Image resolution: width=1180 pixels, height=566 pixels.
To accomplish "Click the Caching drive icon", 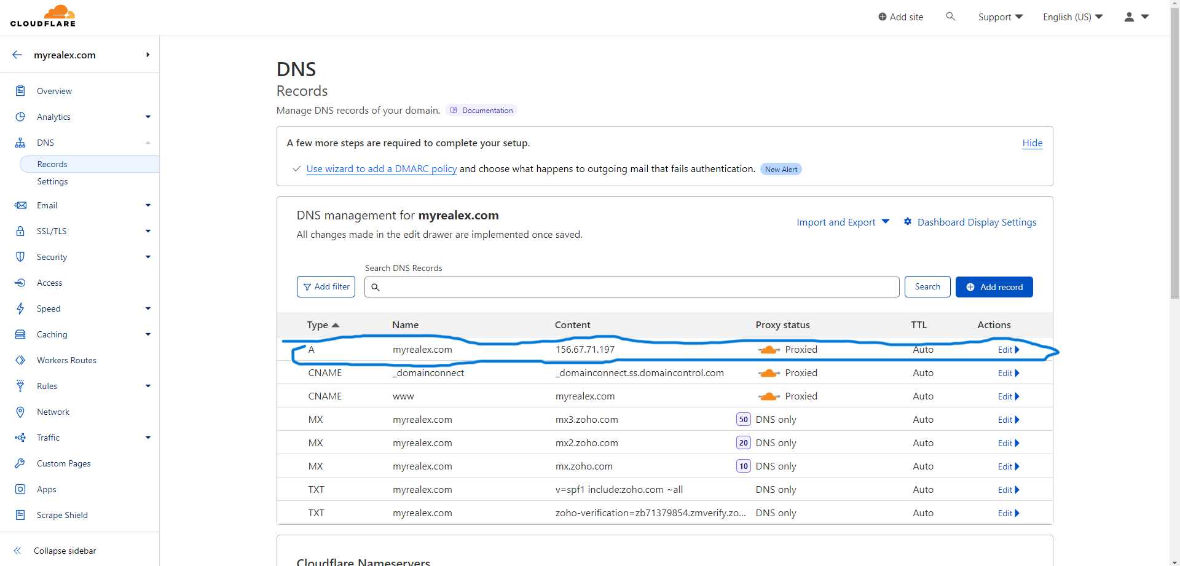I will [x=20, y=334].
